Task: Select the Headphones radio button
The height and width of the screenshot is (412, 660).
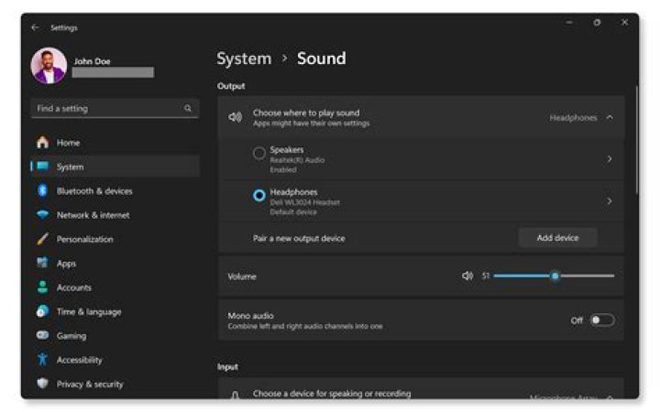Action: coord(259,196)
